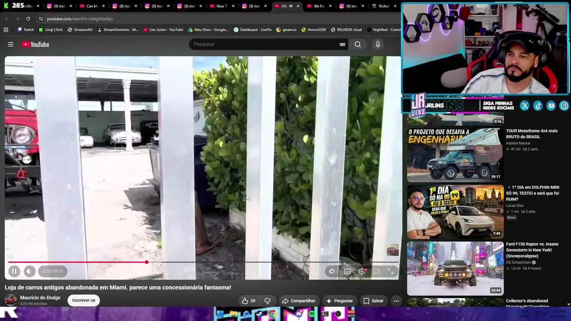Viewport: 571px width, 321px height.
Task: Switch to the 'Can My' YouTube tab
Action: (x=93, y=6)
